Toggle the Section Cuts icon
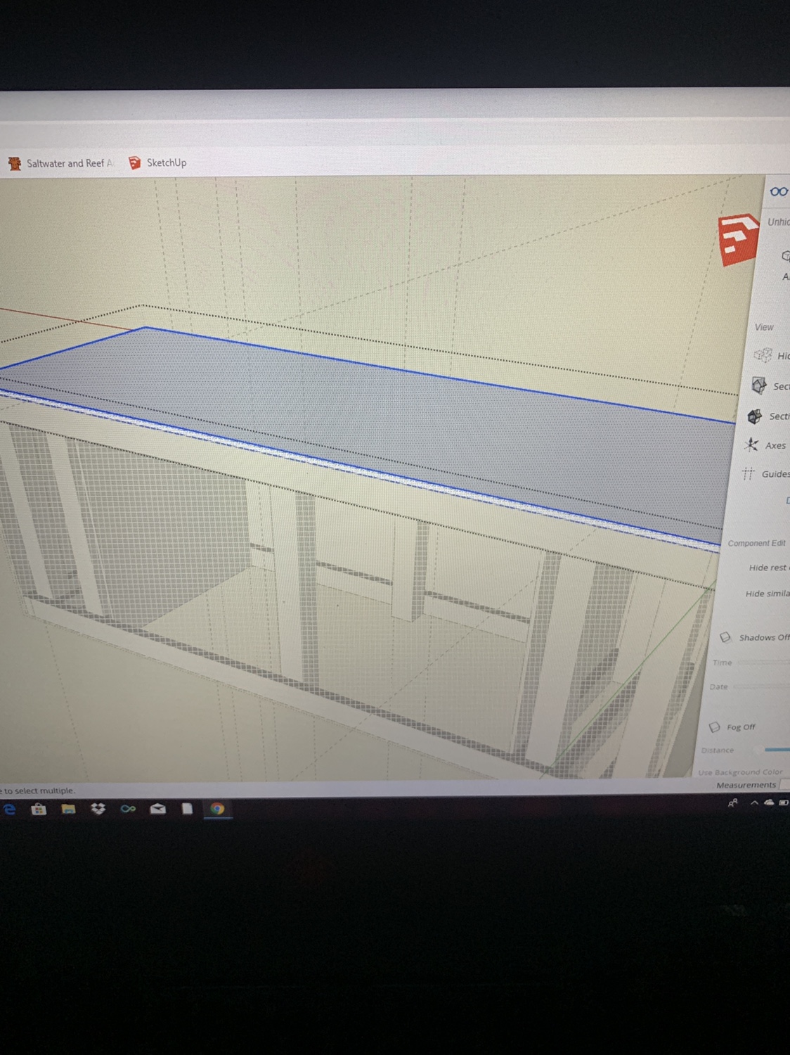 coord(755,416)
